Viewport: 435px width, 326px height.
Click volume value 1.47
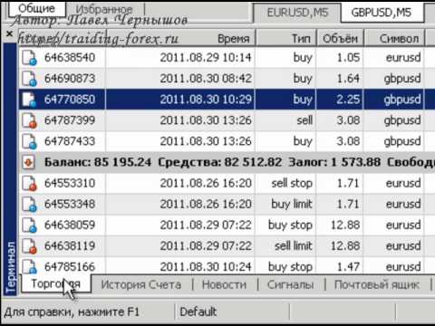click(x=348, y=267)
